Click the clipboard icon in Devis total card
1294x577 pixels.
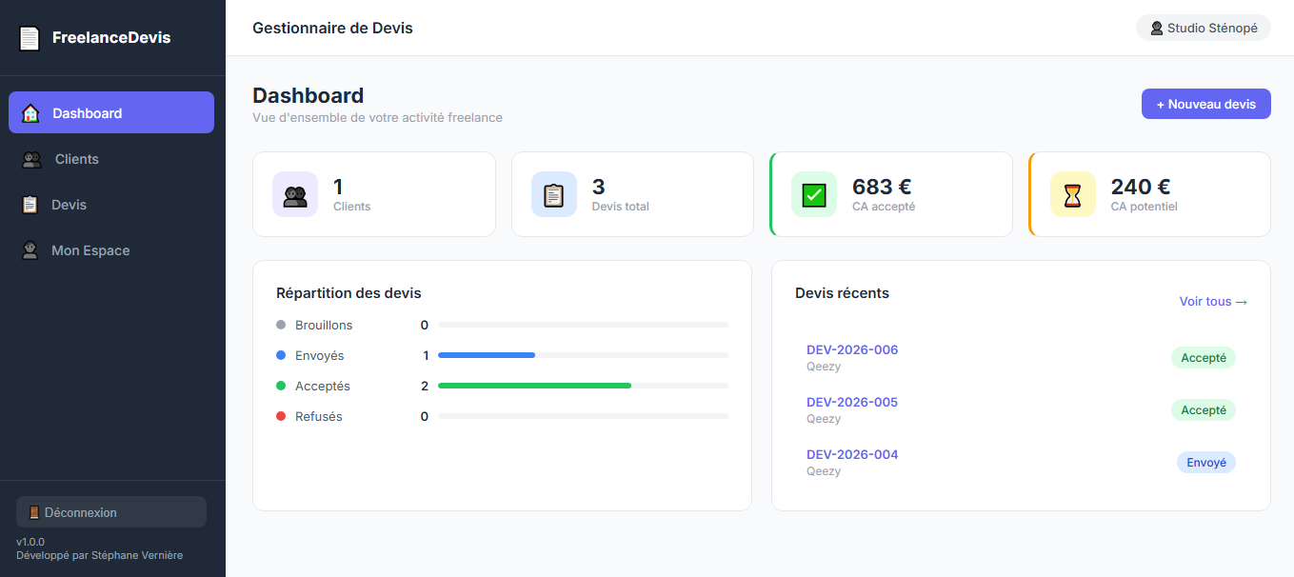[553, 194]
